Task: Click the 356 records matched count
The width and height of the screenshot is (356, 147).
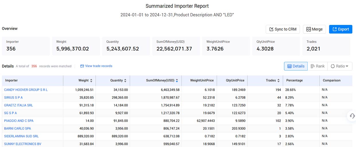Action: pyautogui.click(x=34, y=66)
